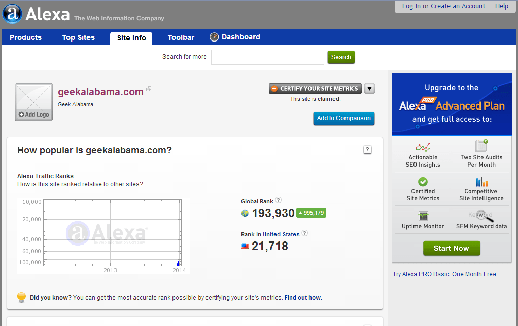Click external link icon beside geekalabama.com
Image resolution: width=518 pixels, height=326 pixels.
[x=149, y=89]
